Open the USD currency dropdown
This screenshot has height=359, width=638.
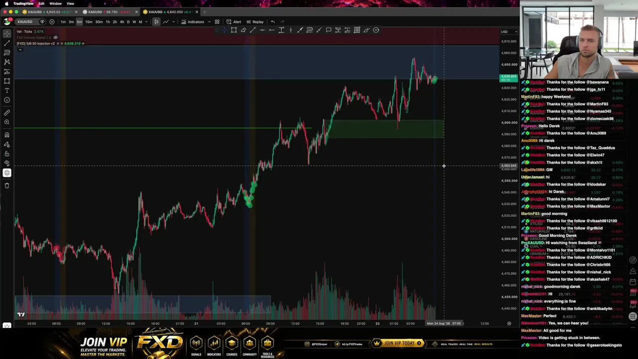click(508, 32)
